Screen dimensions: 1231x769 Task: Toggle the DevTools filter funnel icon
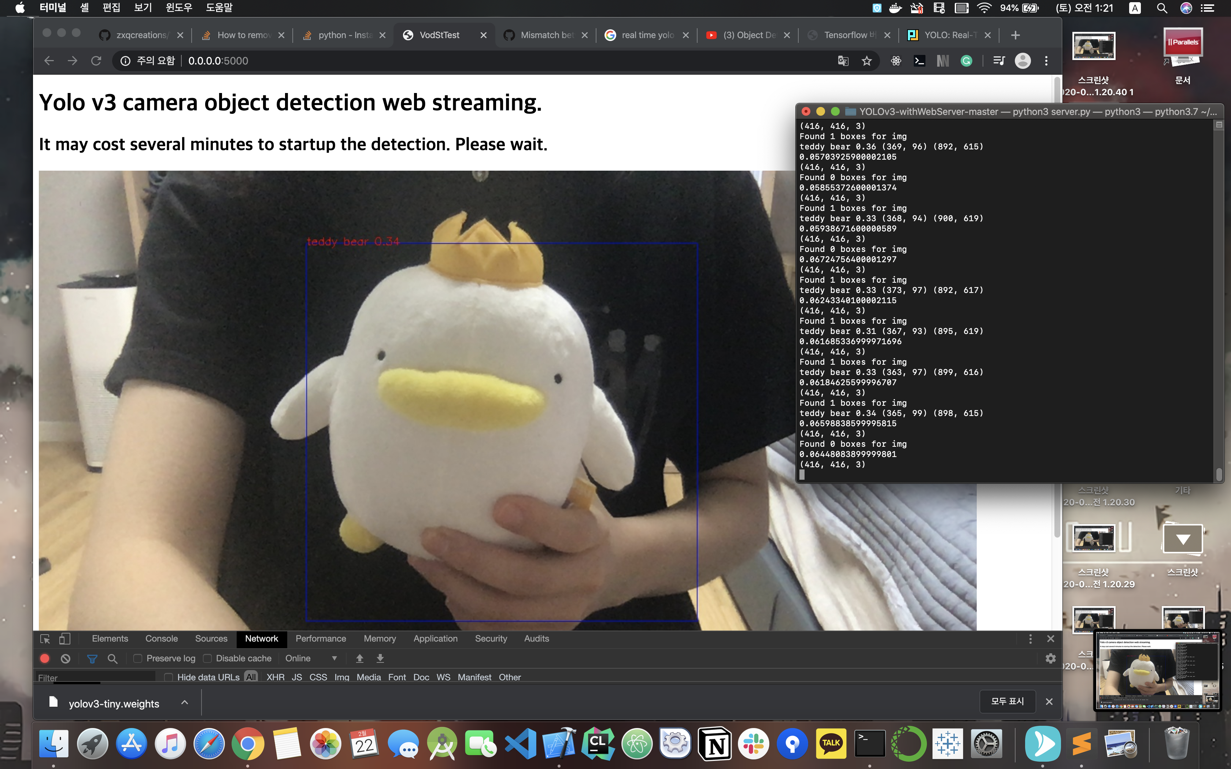point(92,658)
